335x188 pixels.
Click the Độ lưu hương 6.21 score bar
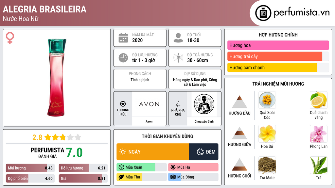(83, 168)
